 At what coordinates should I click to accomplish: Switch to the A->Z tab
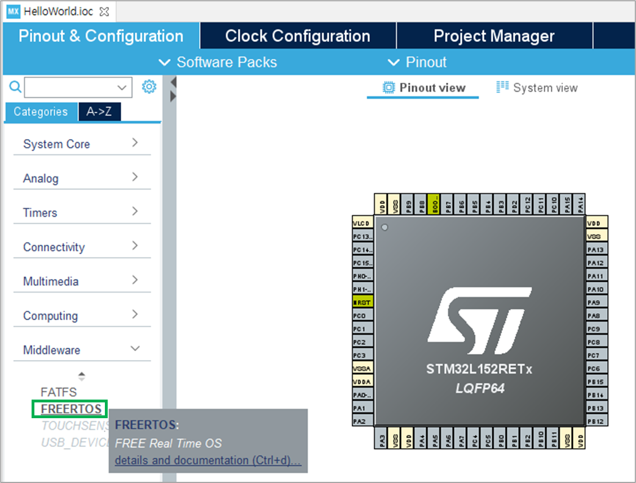coord(99,112)
